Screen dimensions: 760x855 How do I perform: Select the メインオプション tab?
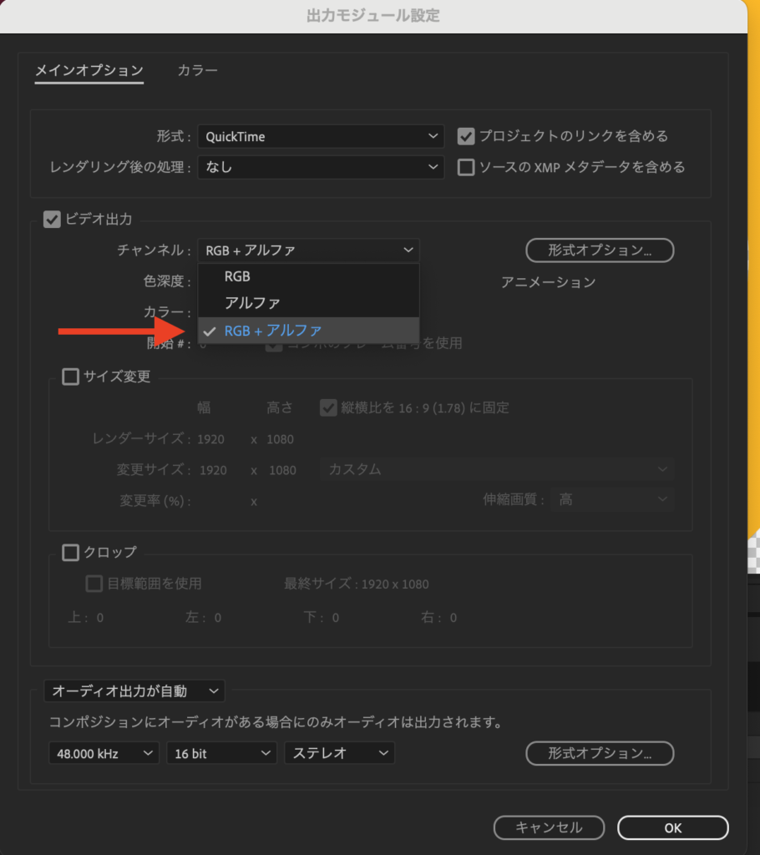point(89,71)
